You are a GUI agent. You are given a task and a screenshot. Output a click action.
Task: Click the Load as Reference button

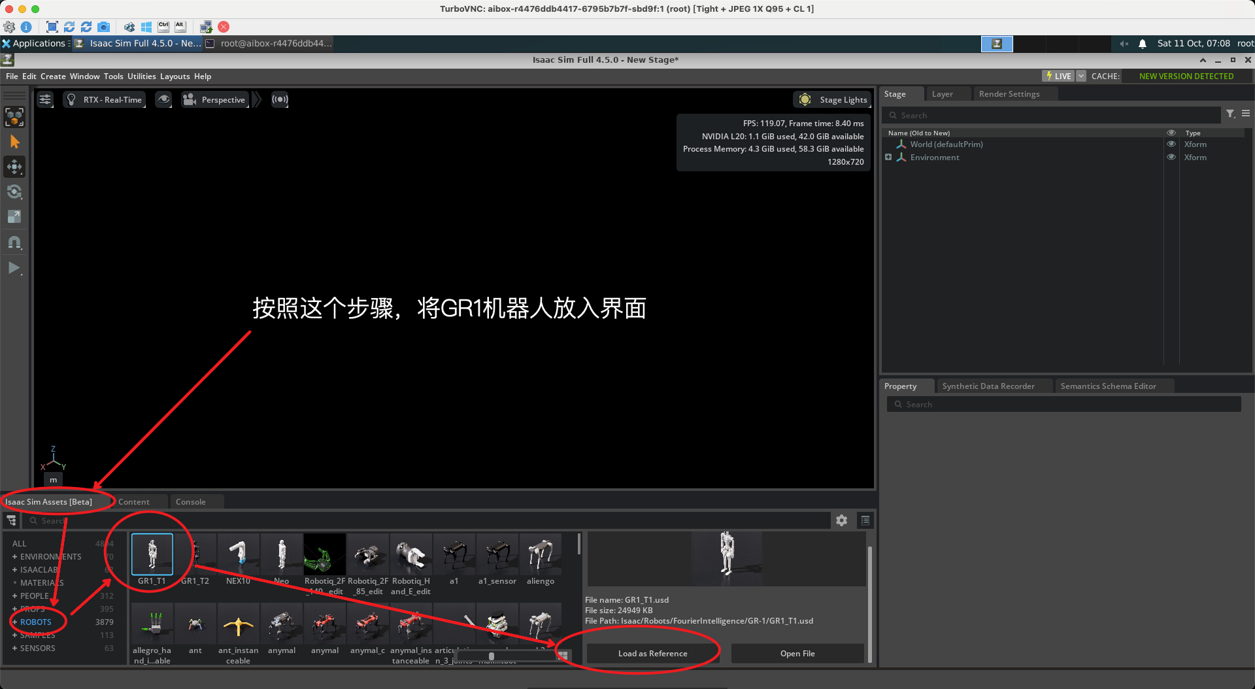pos(652,653)
